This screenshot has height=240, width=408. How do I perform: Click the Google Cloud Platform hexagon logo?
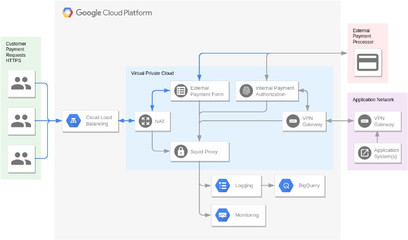(67, 13)
